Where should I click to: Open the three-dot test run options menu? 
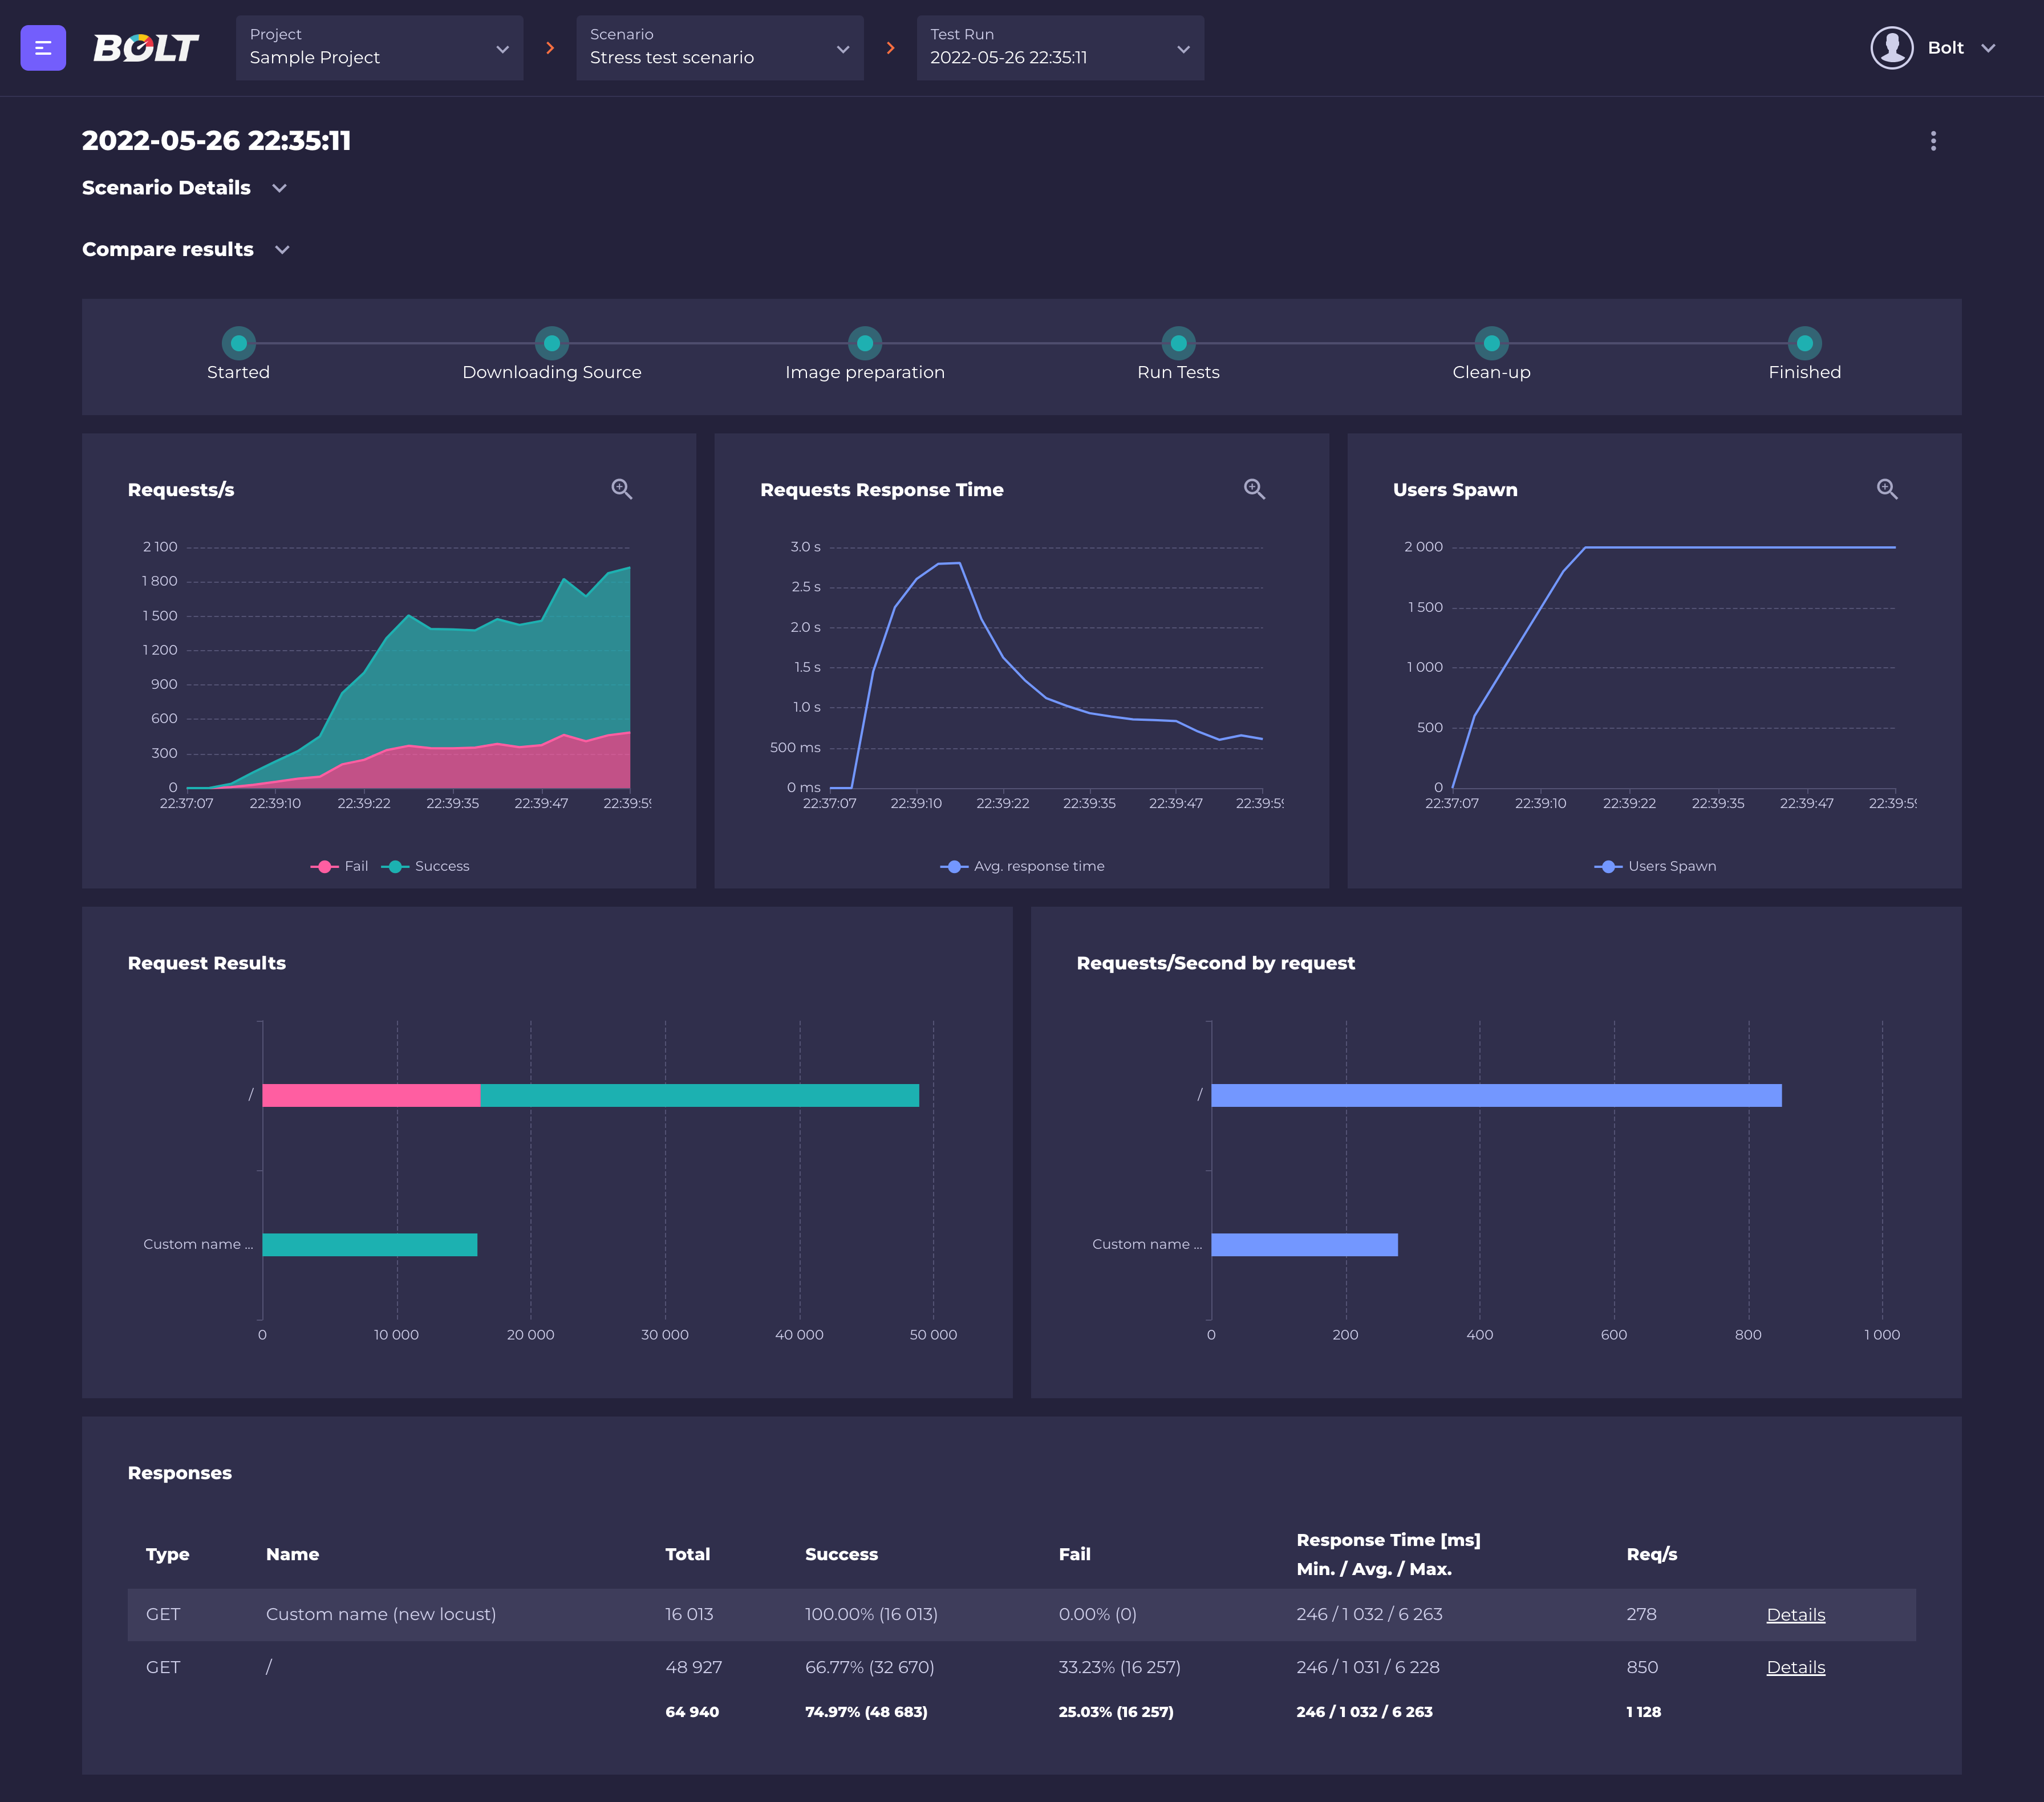pyautogui.click(x=1932, y=141)
